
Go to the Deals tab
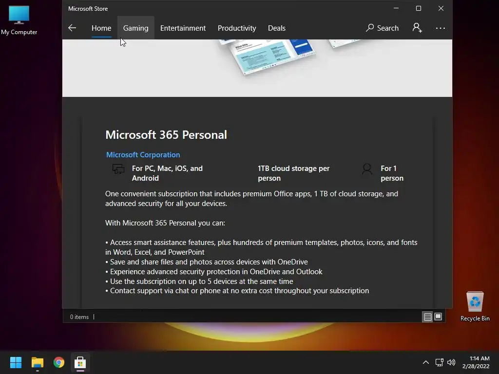(x=277, y=28)
